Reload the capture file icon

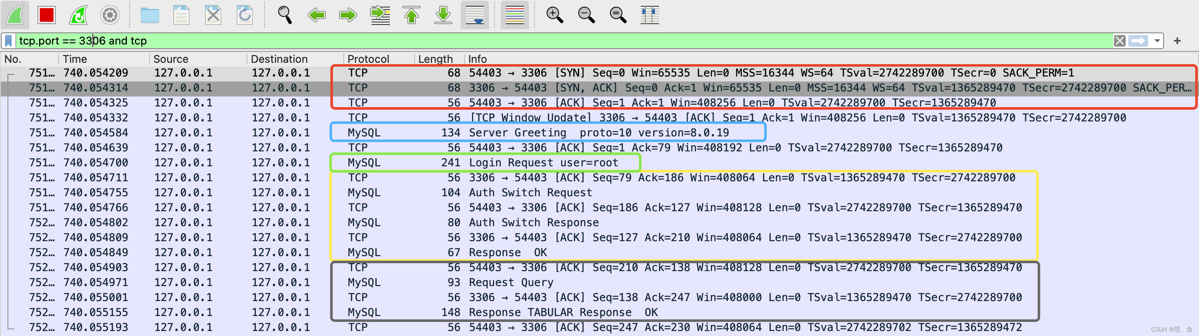coord(245,15)
